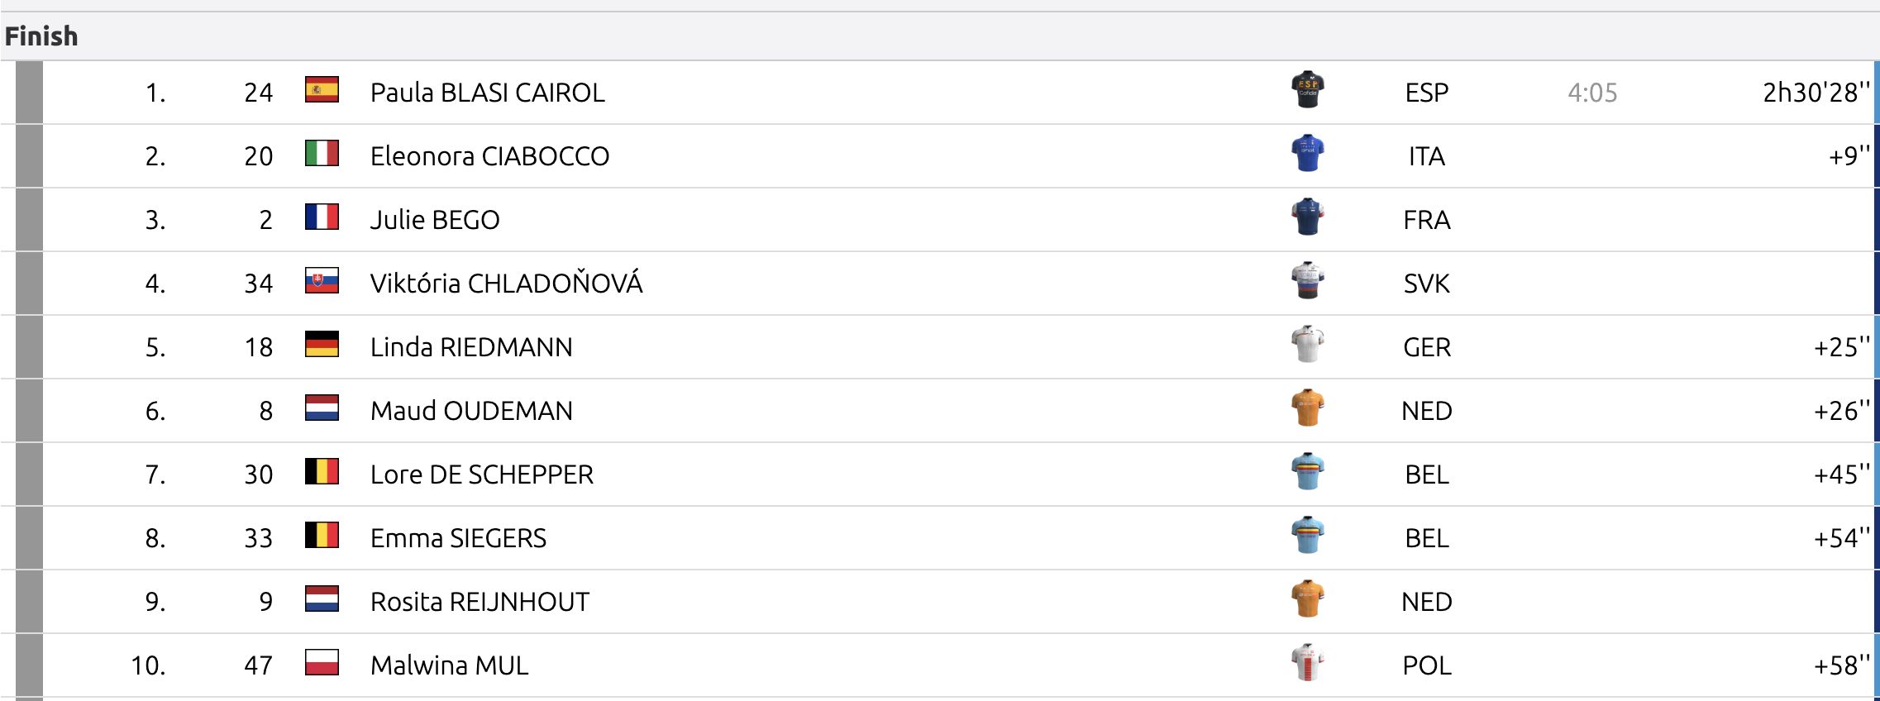
Task: Click the Italy flag beside Eleonora Ciabocco
Action: (322, 153)
